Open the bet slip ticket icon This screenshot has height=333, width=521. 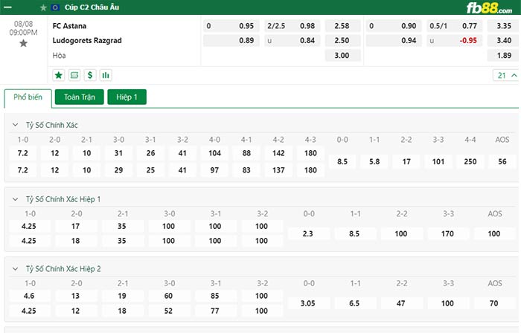[x=74, y=75]
